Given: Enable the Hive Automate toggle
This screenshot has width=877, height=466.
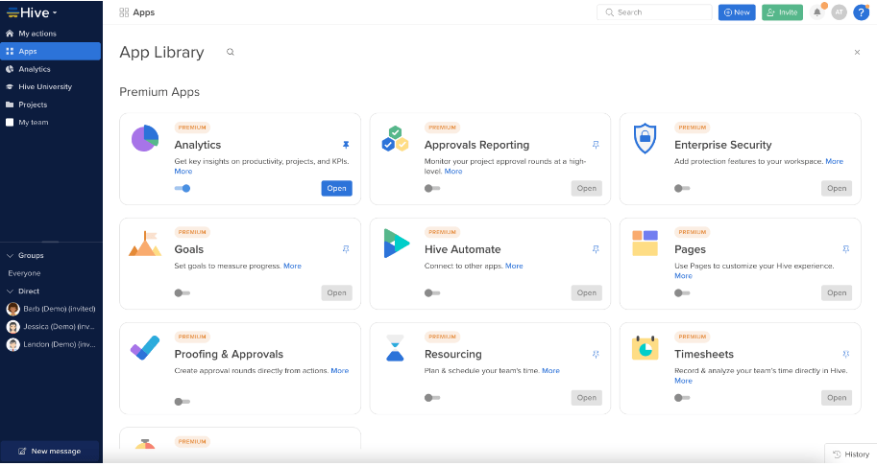Looking at the screenshot, I should [x=432, y=293].
